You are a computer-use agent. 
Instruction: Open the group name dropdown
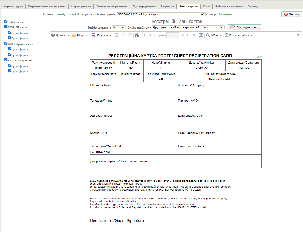161,14
